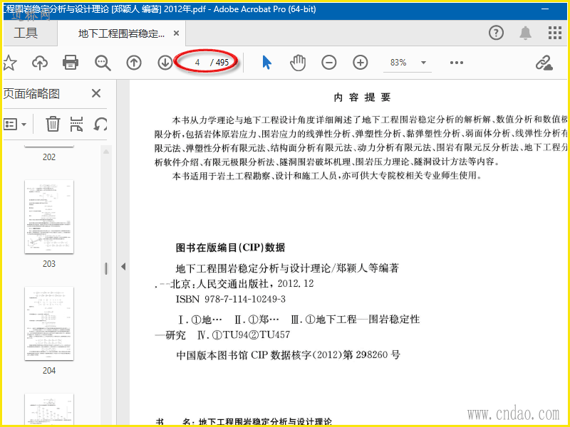Select page 204 thumbnail
This screenshot has width=570, height=427.
tap(49, 324)
